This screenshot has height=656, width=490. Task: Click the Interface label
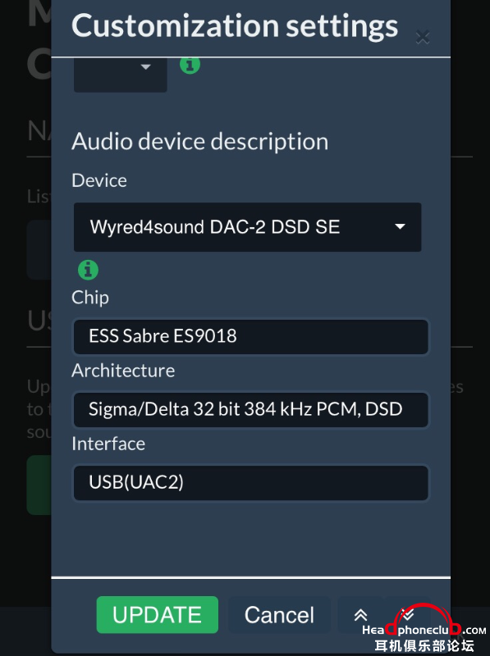point(108,444)
